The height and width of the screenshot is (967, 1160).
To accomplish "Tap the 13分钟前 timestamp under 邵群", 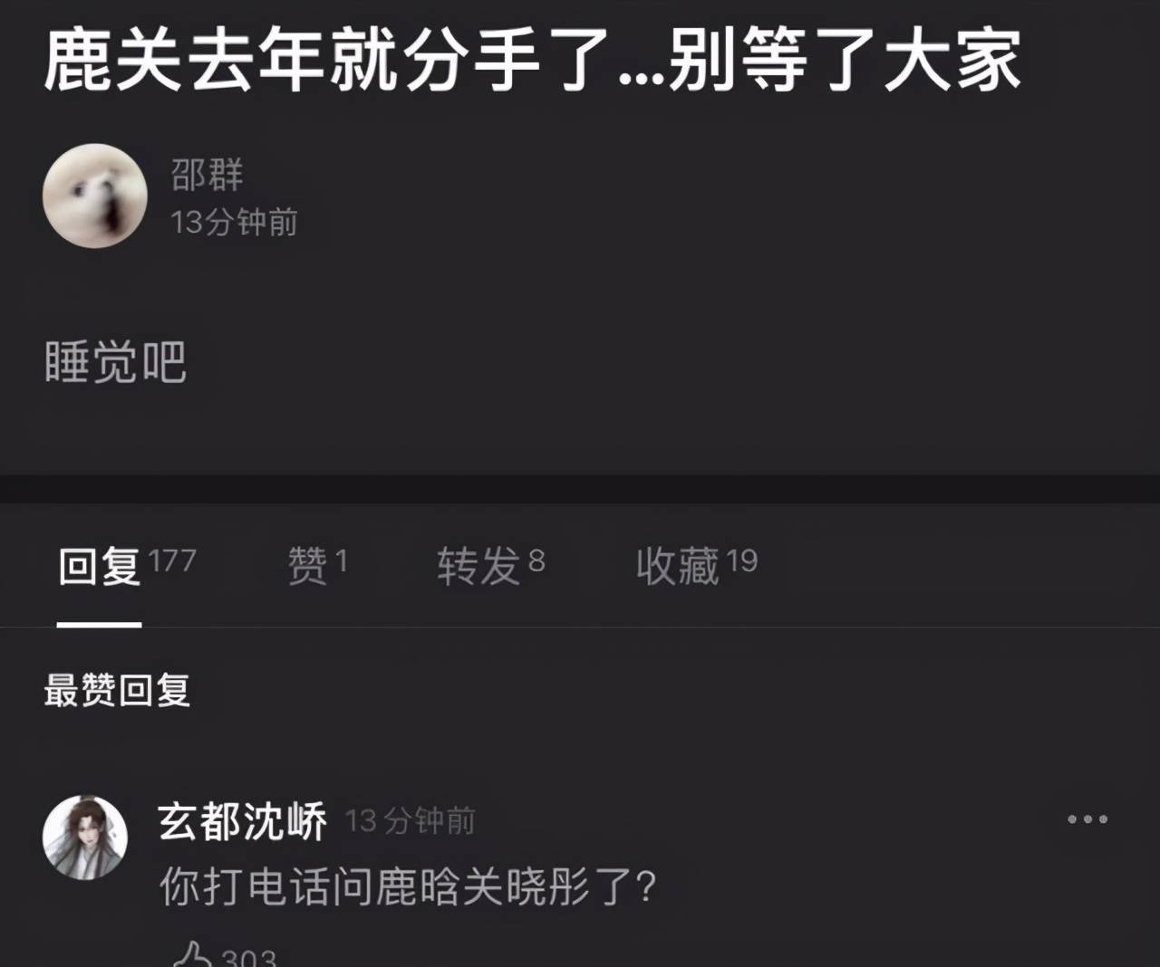I will (x=234, y=222).
